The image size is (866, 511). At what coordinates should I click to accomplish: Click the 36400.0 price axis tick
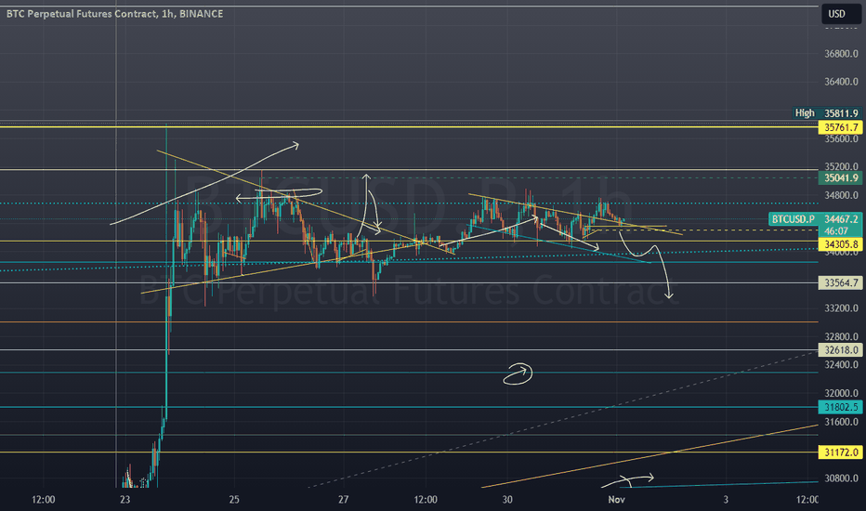pos(841,82)
